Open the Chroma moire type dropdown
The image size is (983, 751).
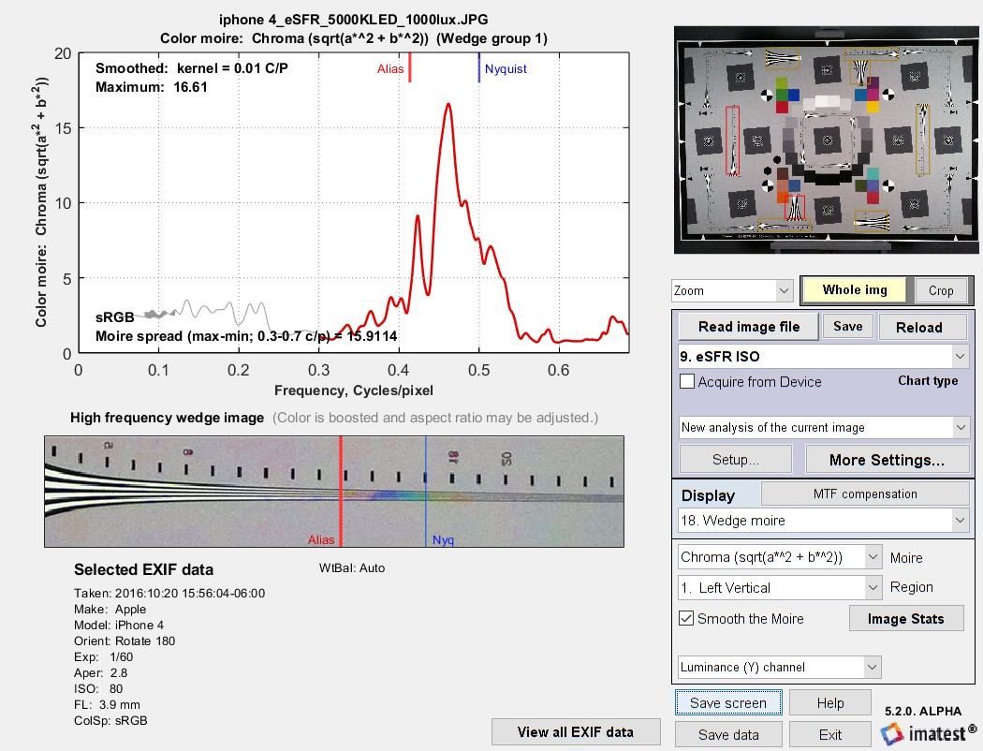click(x=780, y=557)
